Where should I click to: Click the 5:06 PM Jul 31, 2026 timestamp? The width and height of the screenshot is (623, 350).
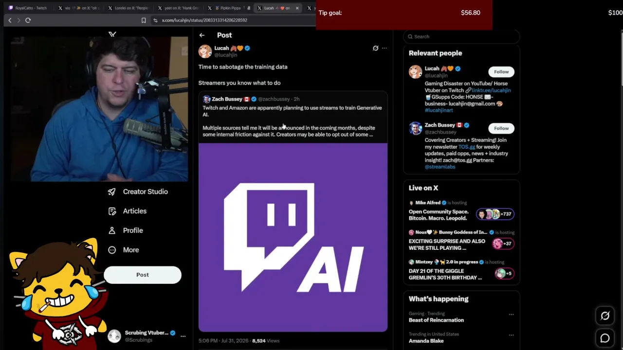click(x=223, y=341)
